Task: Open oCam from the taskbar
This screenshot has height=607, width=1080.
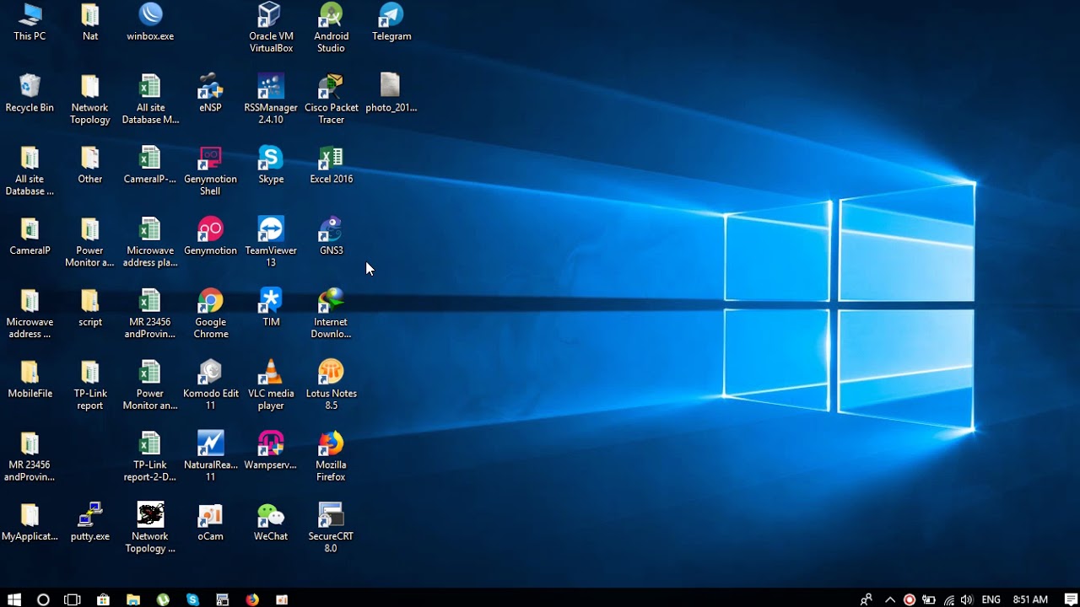Action: coord(282,599)
